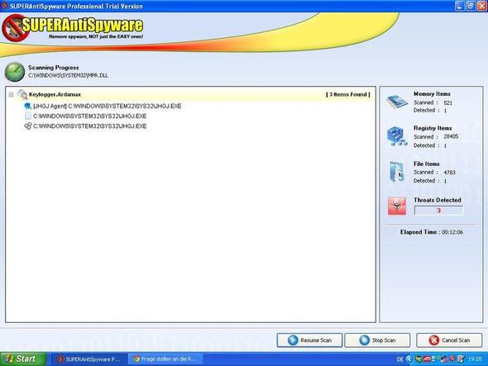Click the green Scanning Progress checkmark icon
Image resolution: width=488 pixels, height=366 pixels.
pos(15,72)
